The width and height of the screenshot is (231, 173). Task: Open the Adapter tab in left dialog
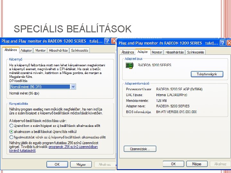pyautogui.click(x=26, y=50)
